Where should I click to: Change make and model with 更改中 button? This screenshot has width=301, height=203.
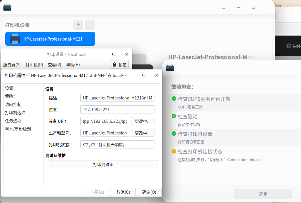tap(143, 133)
